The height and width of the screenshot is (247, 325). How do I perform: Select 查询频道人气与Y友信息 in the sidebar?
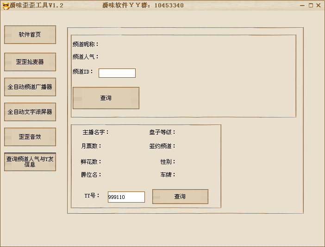coord(30,162)
